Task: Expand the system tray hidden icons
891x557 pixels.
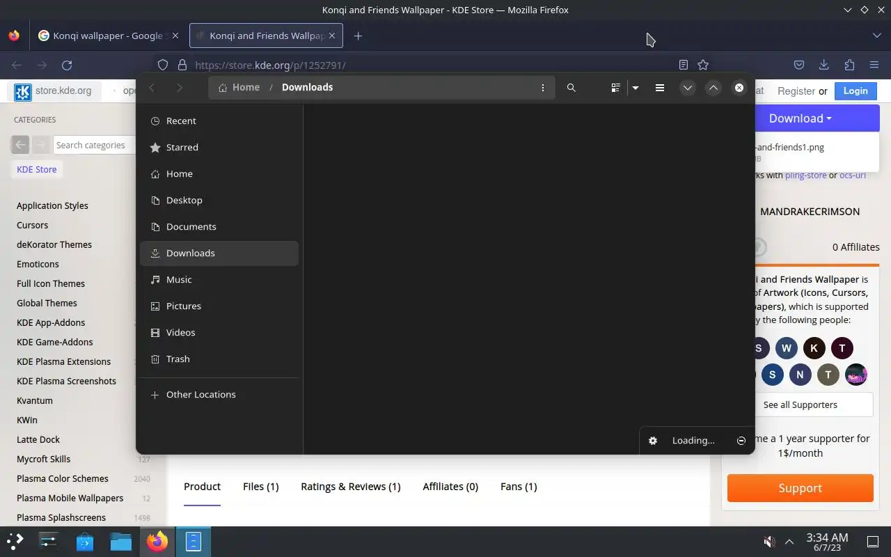Action: pyautogui.click(x=789, y=542)
